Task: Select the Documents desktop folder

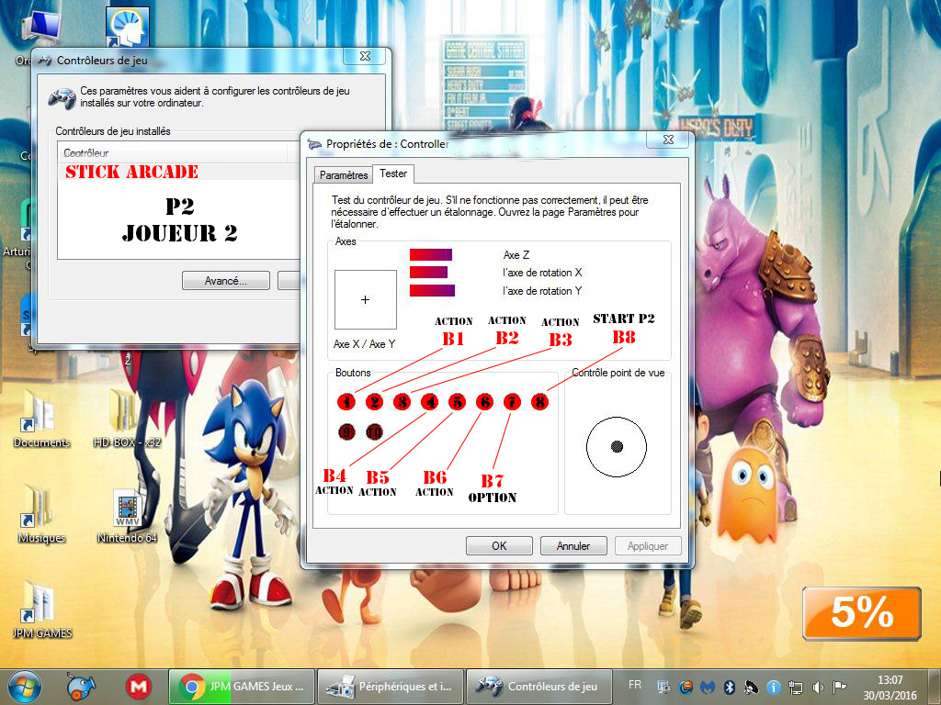Action: (41, 419)
